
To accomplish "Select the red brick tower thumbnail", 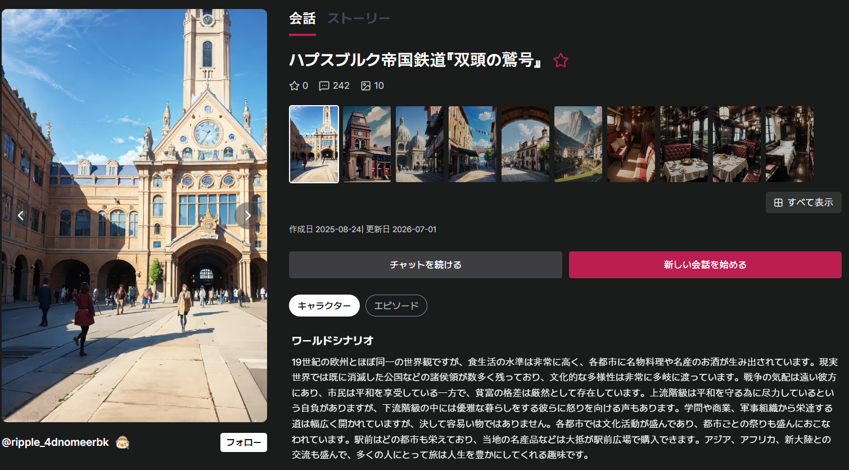I will (x=367, y=144).
